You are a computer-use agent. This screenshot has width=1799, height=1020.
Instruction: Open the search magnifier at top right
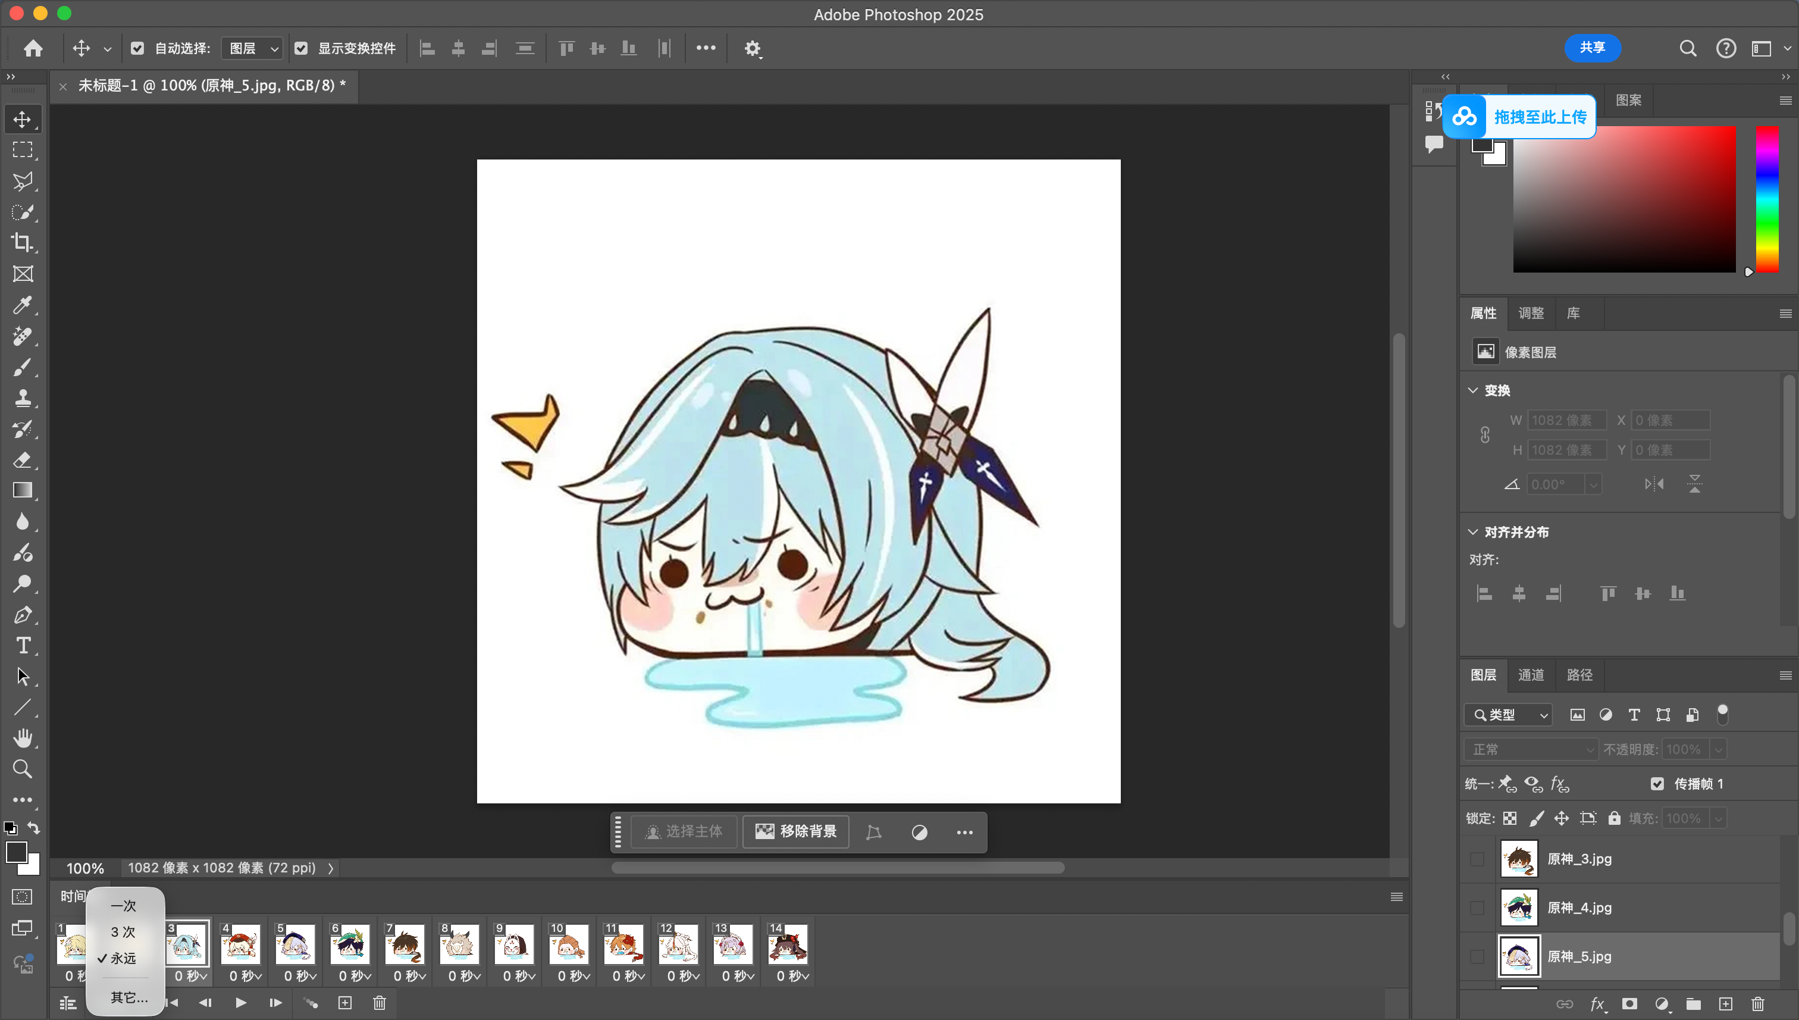click(1688, 48)
